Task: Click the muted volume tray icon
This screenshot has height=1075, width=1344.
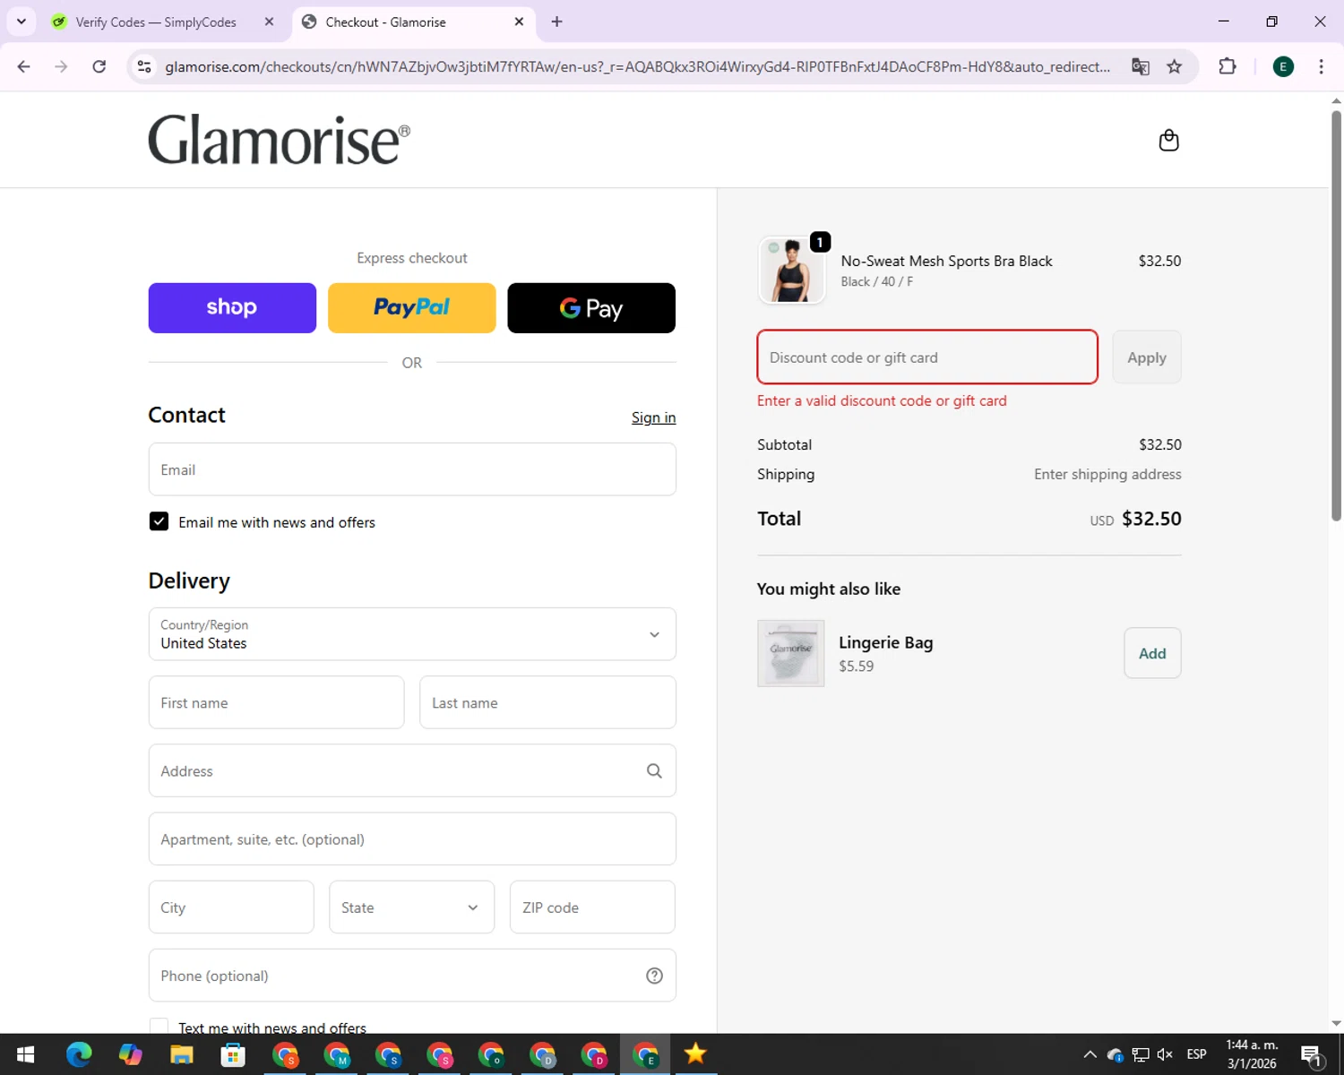Action: pyautogui.click(x=1165, y=1054)
